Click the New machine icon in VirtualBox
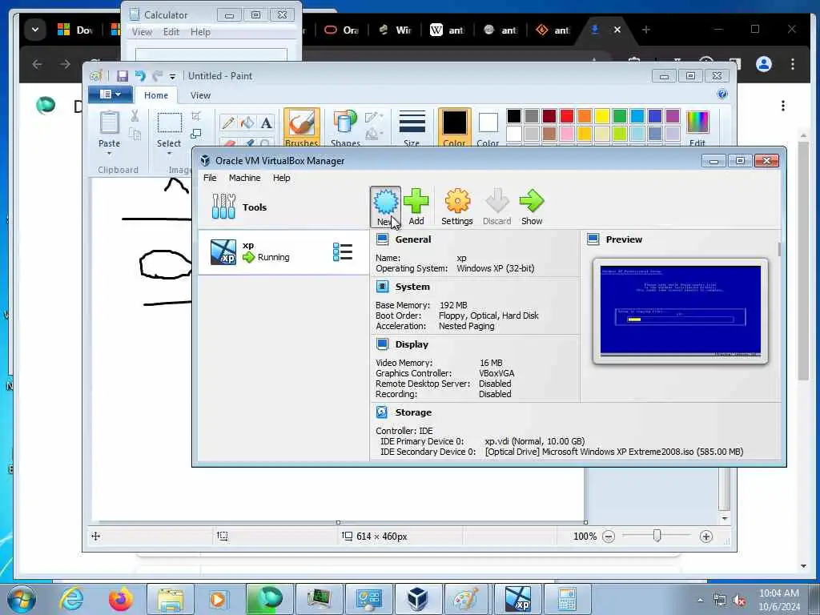The height and width of the screenshot is (615, 820). coord(385,207)
